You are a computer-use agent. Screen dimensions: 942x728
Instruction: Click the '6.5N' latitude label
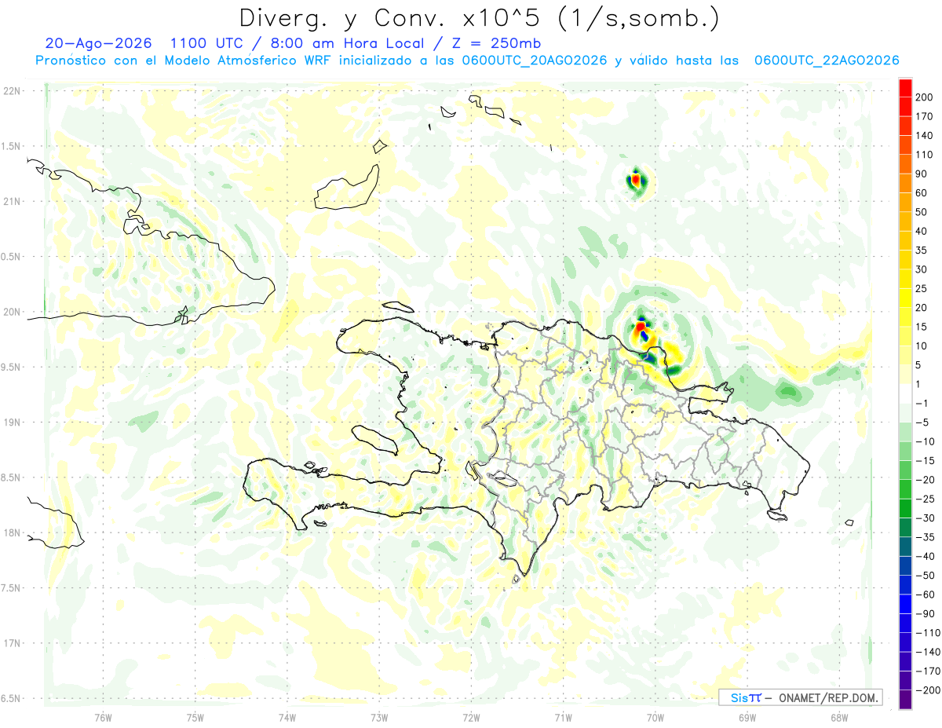point(11,698)
